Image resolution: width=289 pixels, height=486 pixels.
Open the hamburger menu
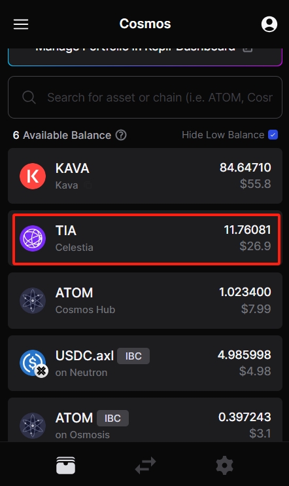point(21,24)
